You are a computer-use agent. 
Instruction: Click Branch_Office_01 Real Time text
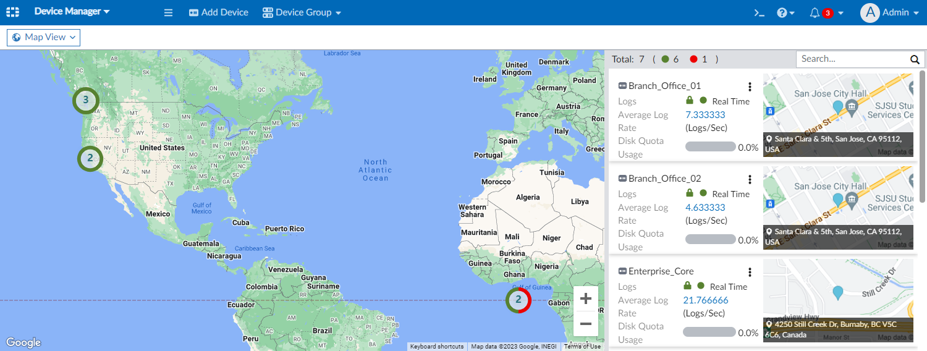pos(730,101)
